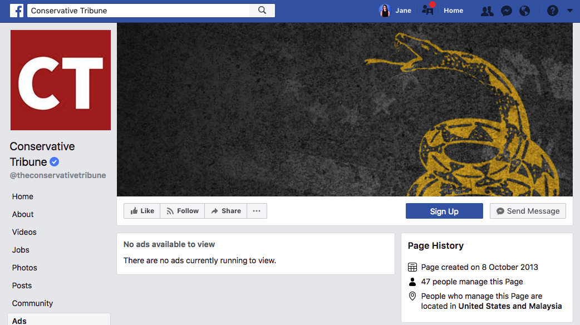The height and width of the screenshot is (325, 580).
Task: Open the Photos tab in the sidebar
Action: 25,268
